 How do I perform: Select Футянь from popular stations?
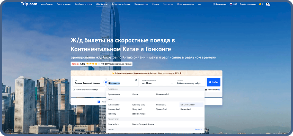[x=135, y=94]
